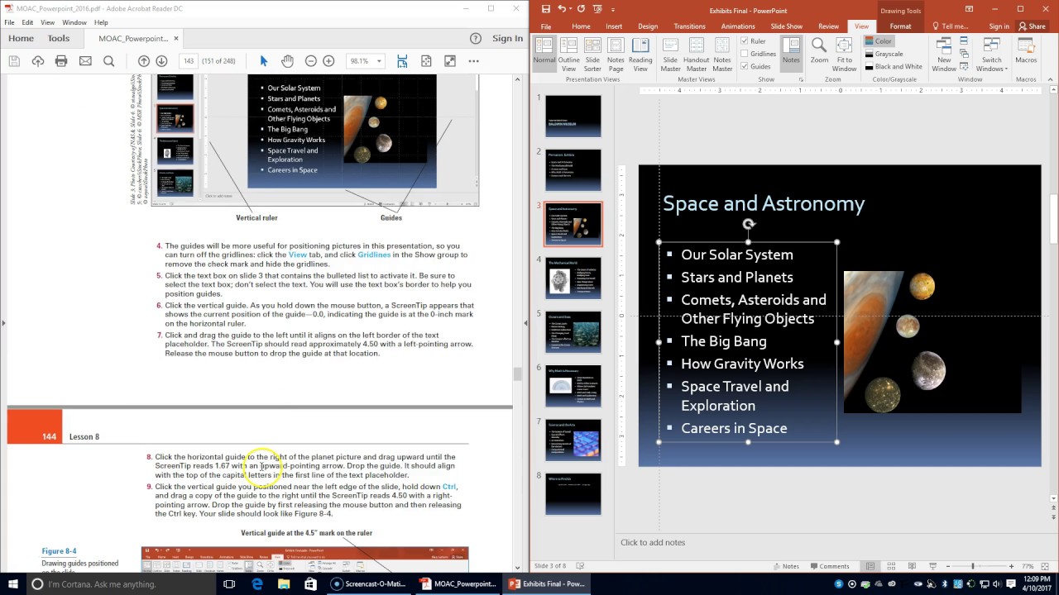Viewport: 1059px width, 595px height.
Task: Click Fit to Window in the Zoom group
Action: point(844,52)
